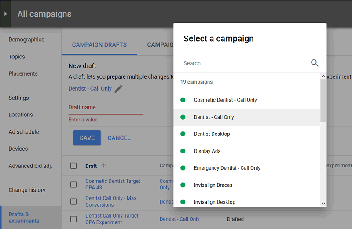Select Emergency Dentist - Call Only campaign
This screenshot has width=352, height=229.
227,168
